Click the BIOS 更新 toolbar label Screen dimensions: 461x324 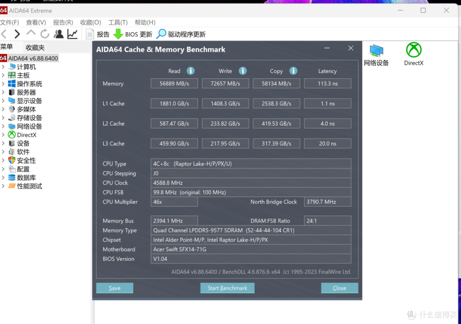(x=139, y=34)
